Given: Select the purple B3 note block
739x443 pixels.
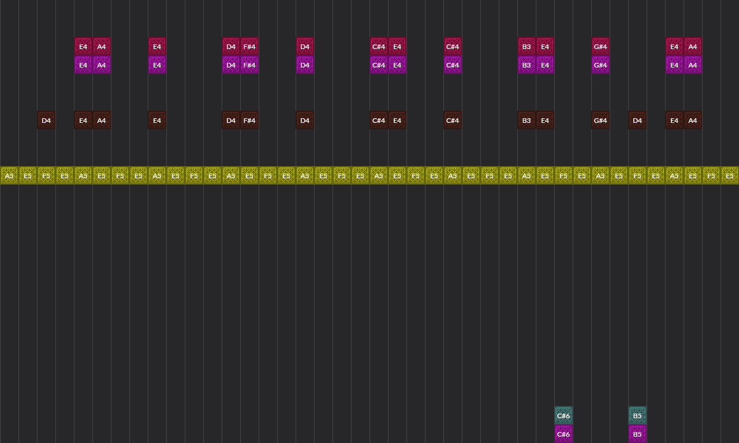Looking at the screenshot, I should pos(527,65).
